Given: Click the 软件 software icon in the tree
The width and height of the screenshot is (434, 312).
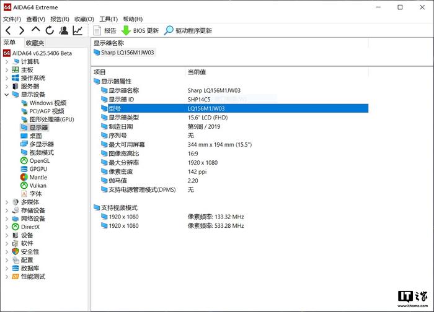Looking at the screenshot, I should (x=15, y=243).
